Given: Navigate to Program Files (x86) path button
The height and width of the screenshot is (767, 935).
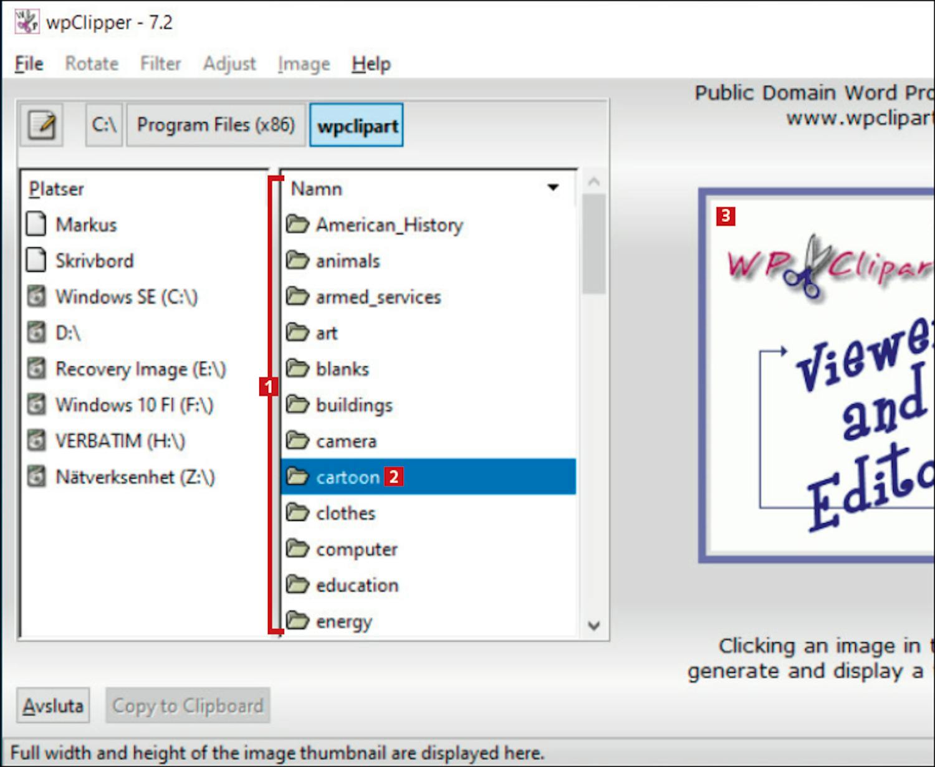Looking at the screenshot, I should (216, 125).
